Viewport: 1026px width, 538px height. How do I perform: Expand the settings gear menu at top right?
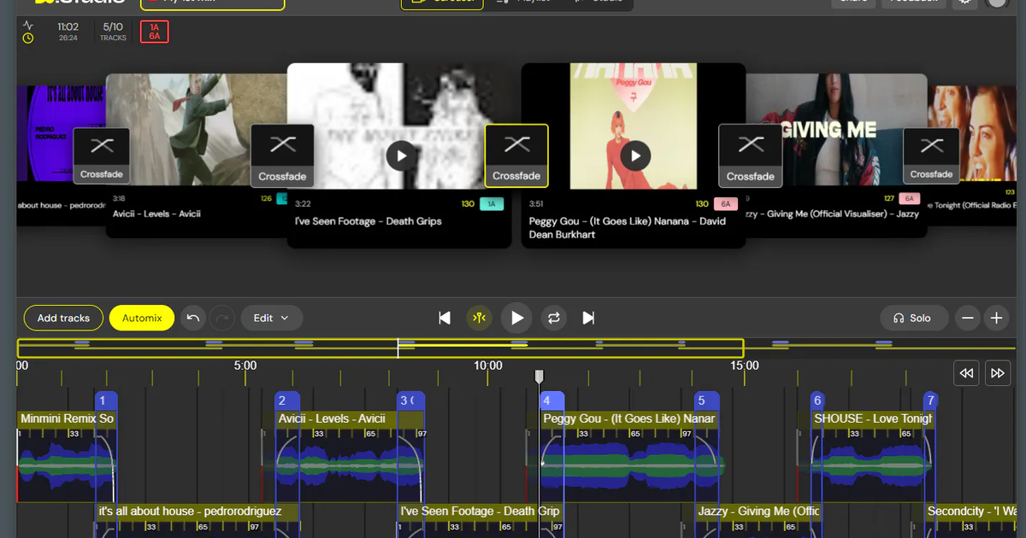point(965,4)
